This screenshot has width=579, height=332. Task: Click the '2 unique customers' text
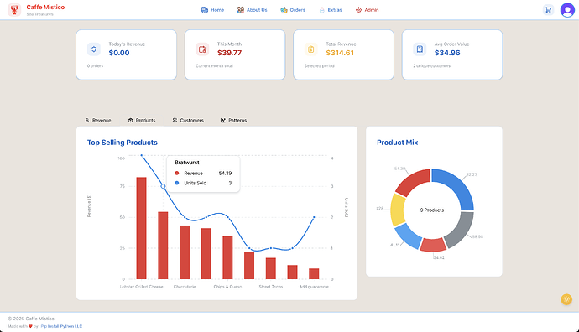[x=431, y=66]
